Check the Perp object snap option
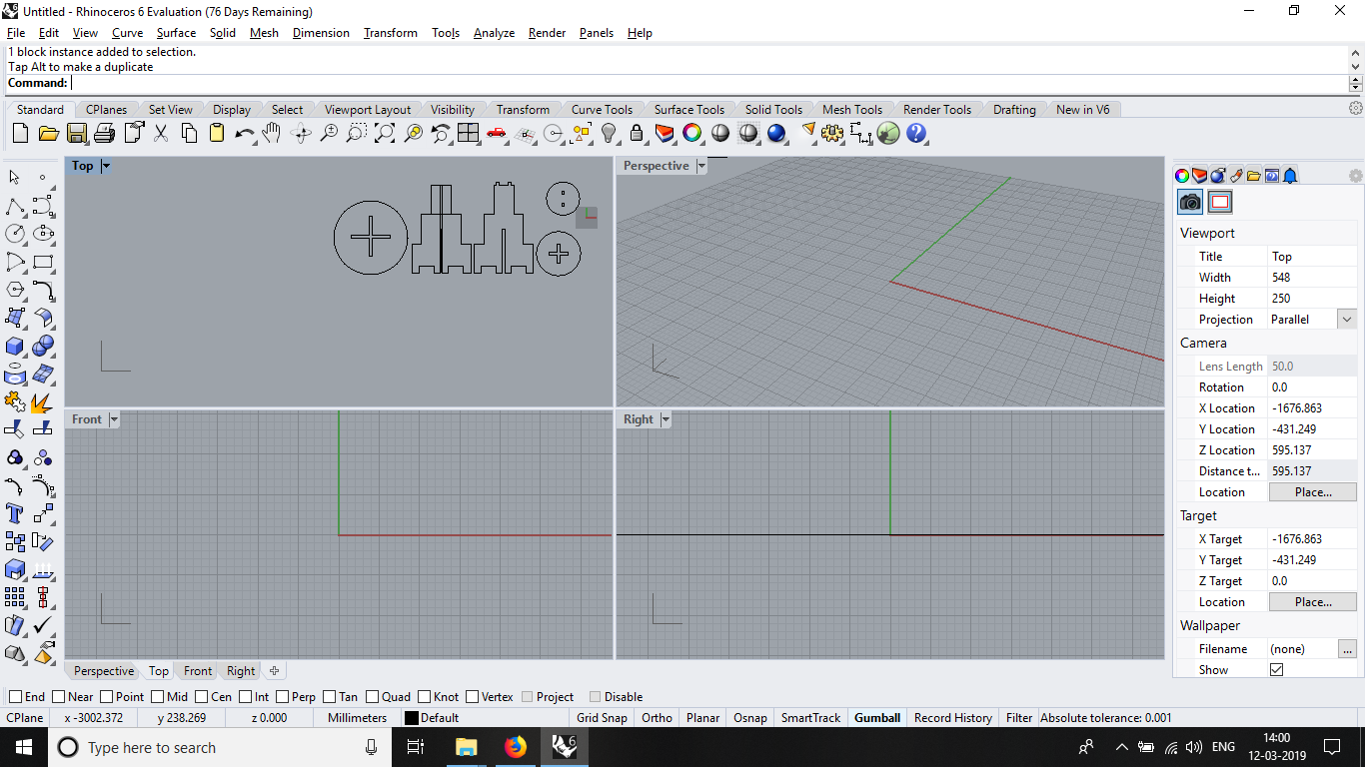 [283, 697]
